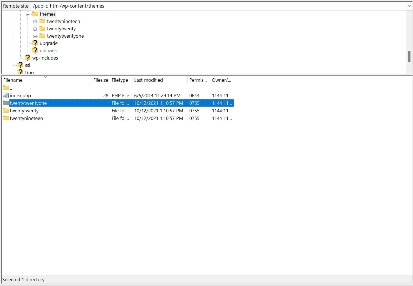The height and width of the screenshot is (286, 413).
Task: Sort files by Filename column header
Action: (x=13, y=80)
